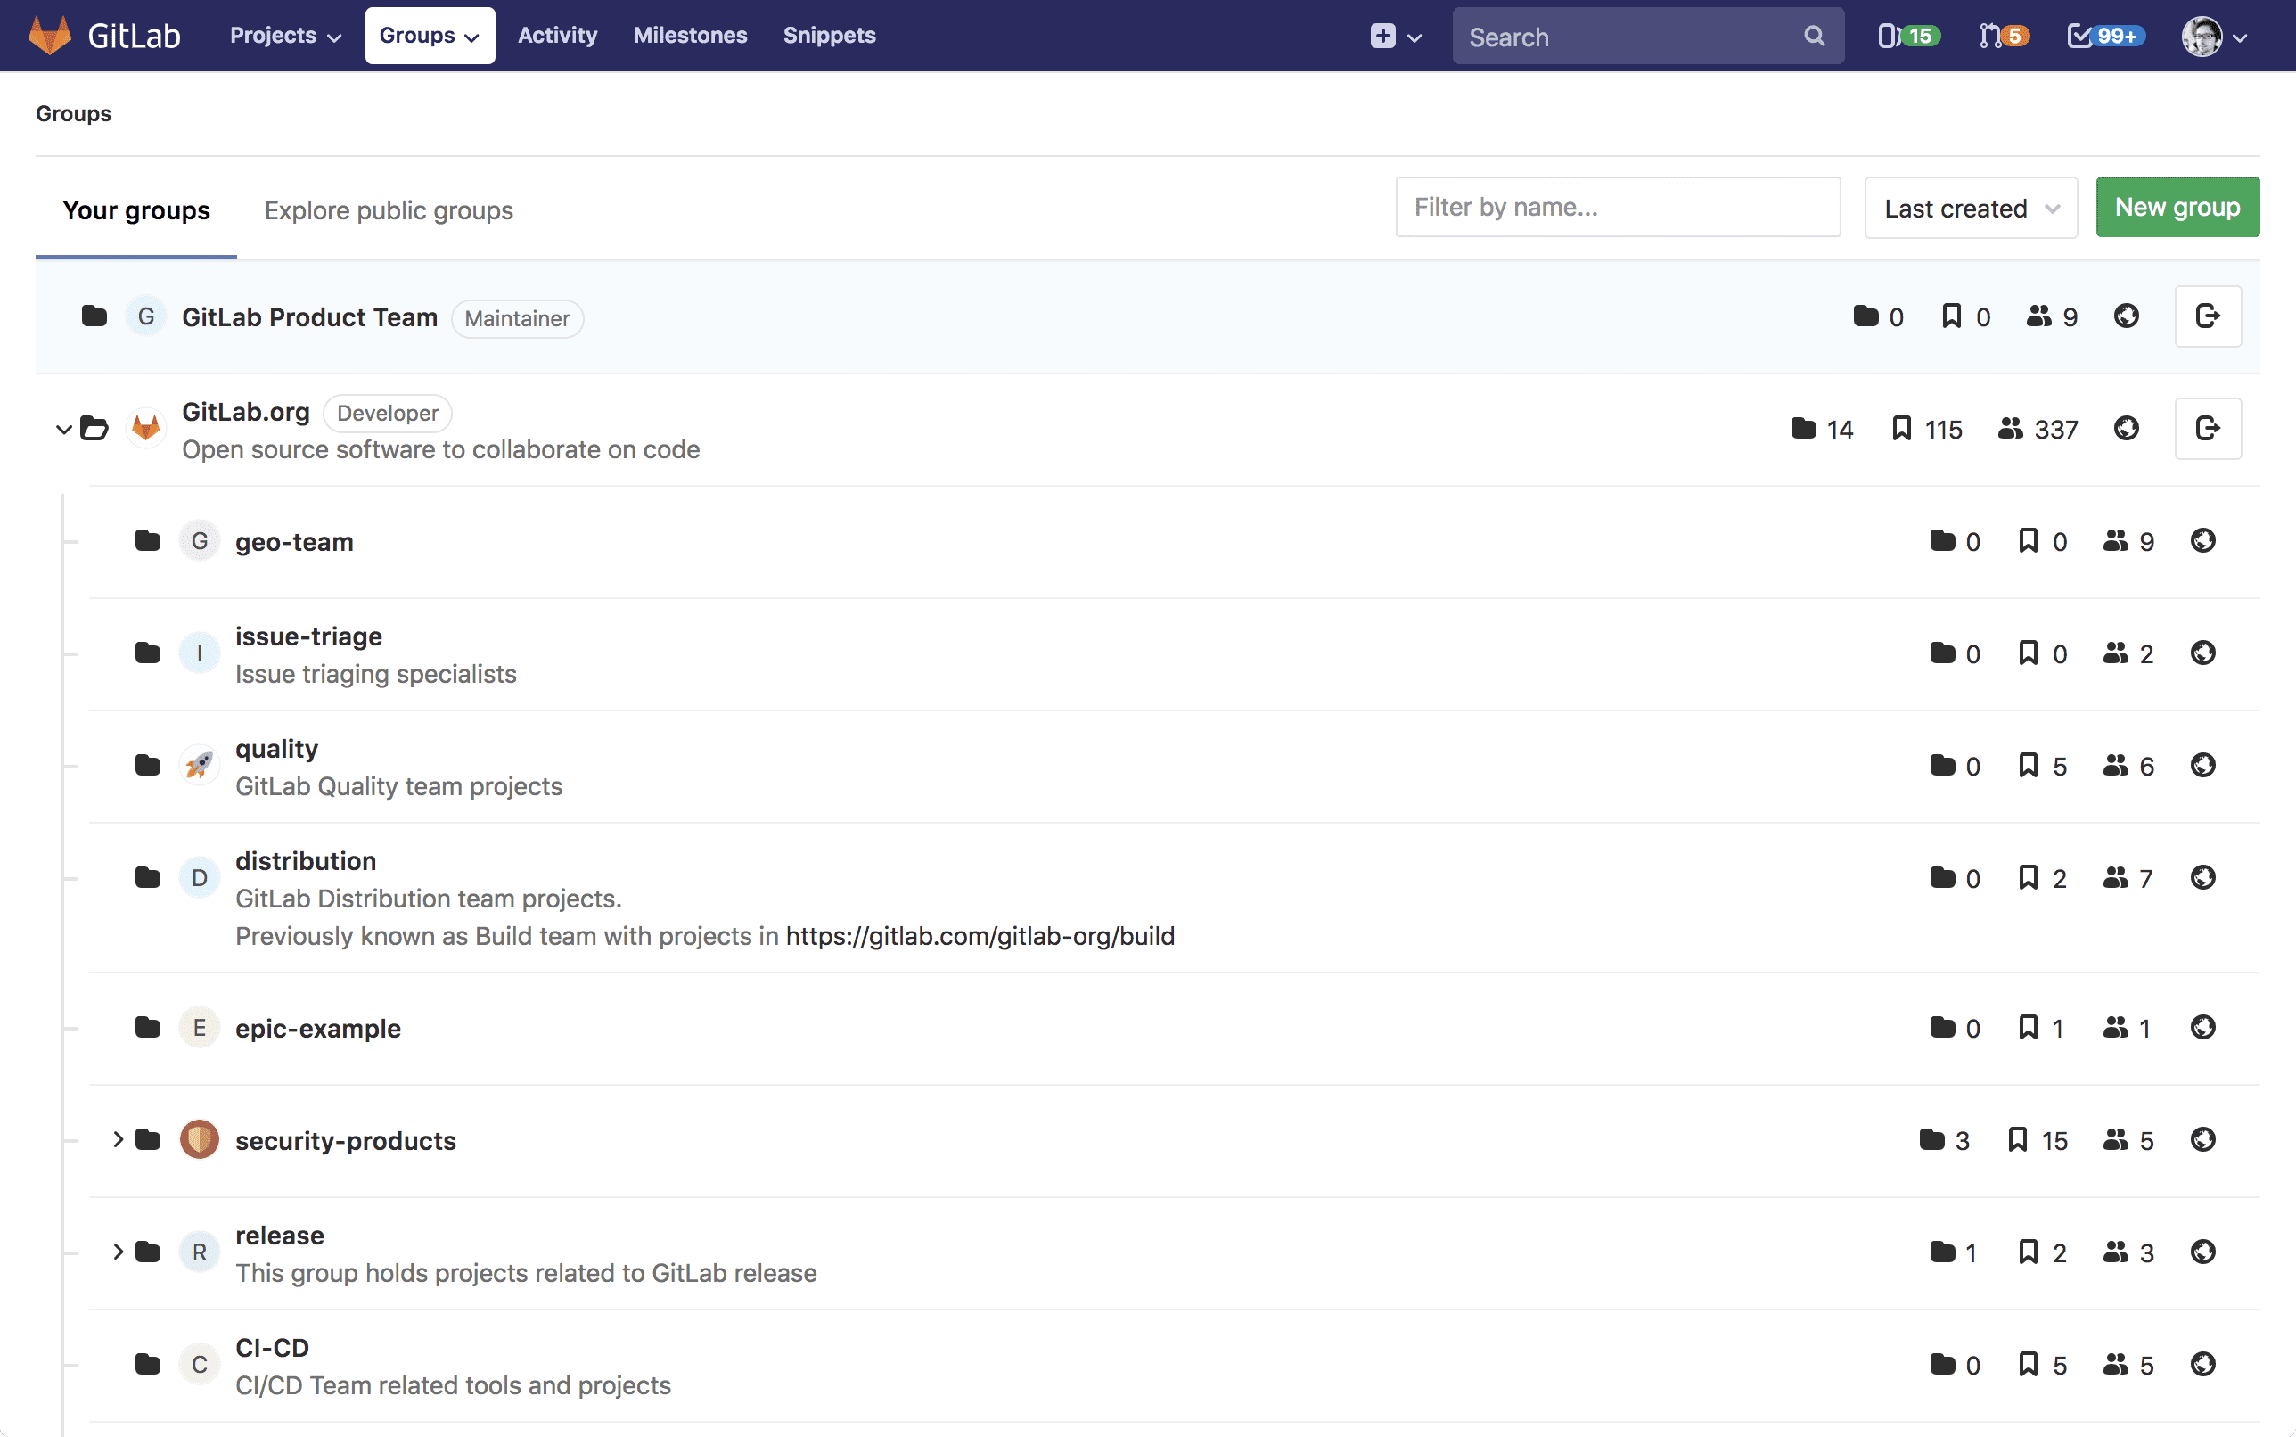Expand the release group tree item
Viewport: 2296px width, 1437px height.
(x=116, y=1252)
